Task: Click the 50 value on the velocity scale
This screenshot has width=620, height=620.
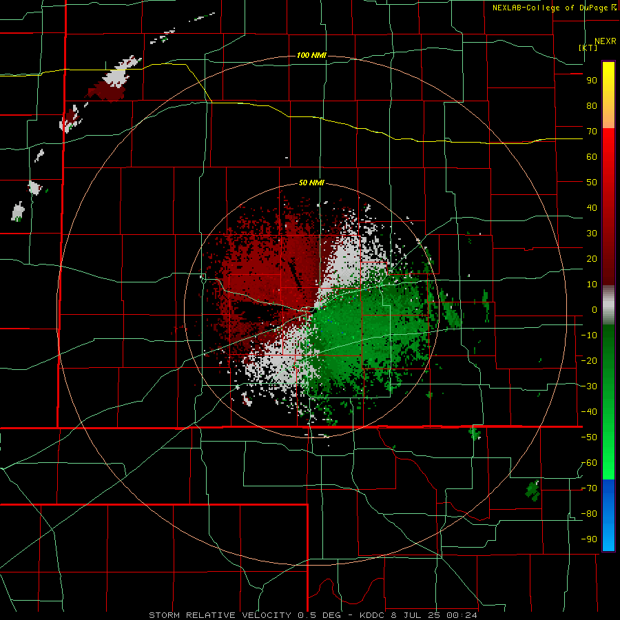Action: [x=592, y=183]
